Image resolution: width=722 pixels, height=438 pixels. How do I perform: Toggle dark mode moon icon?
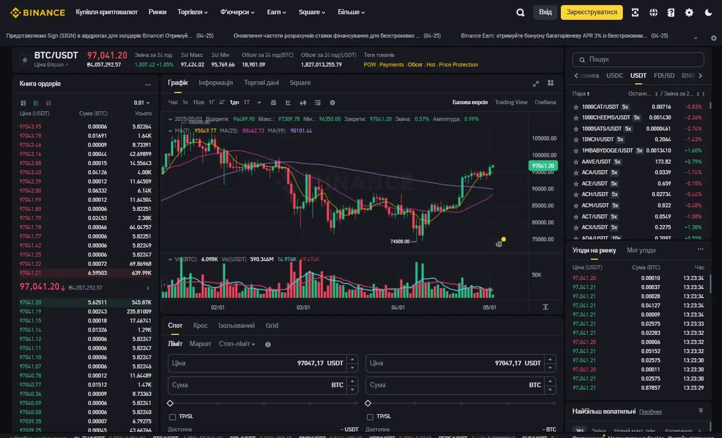[708, 13]
